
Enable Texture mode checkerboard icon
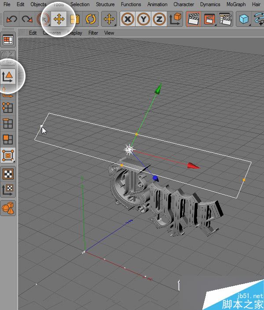click(8, 174)
